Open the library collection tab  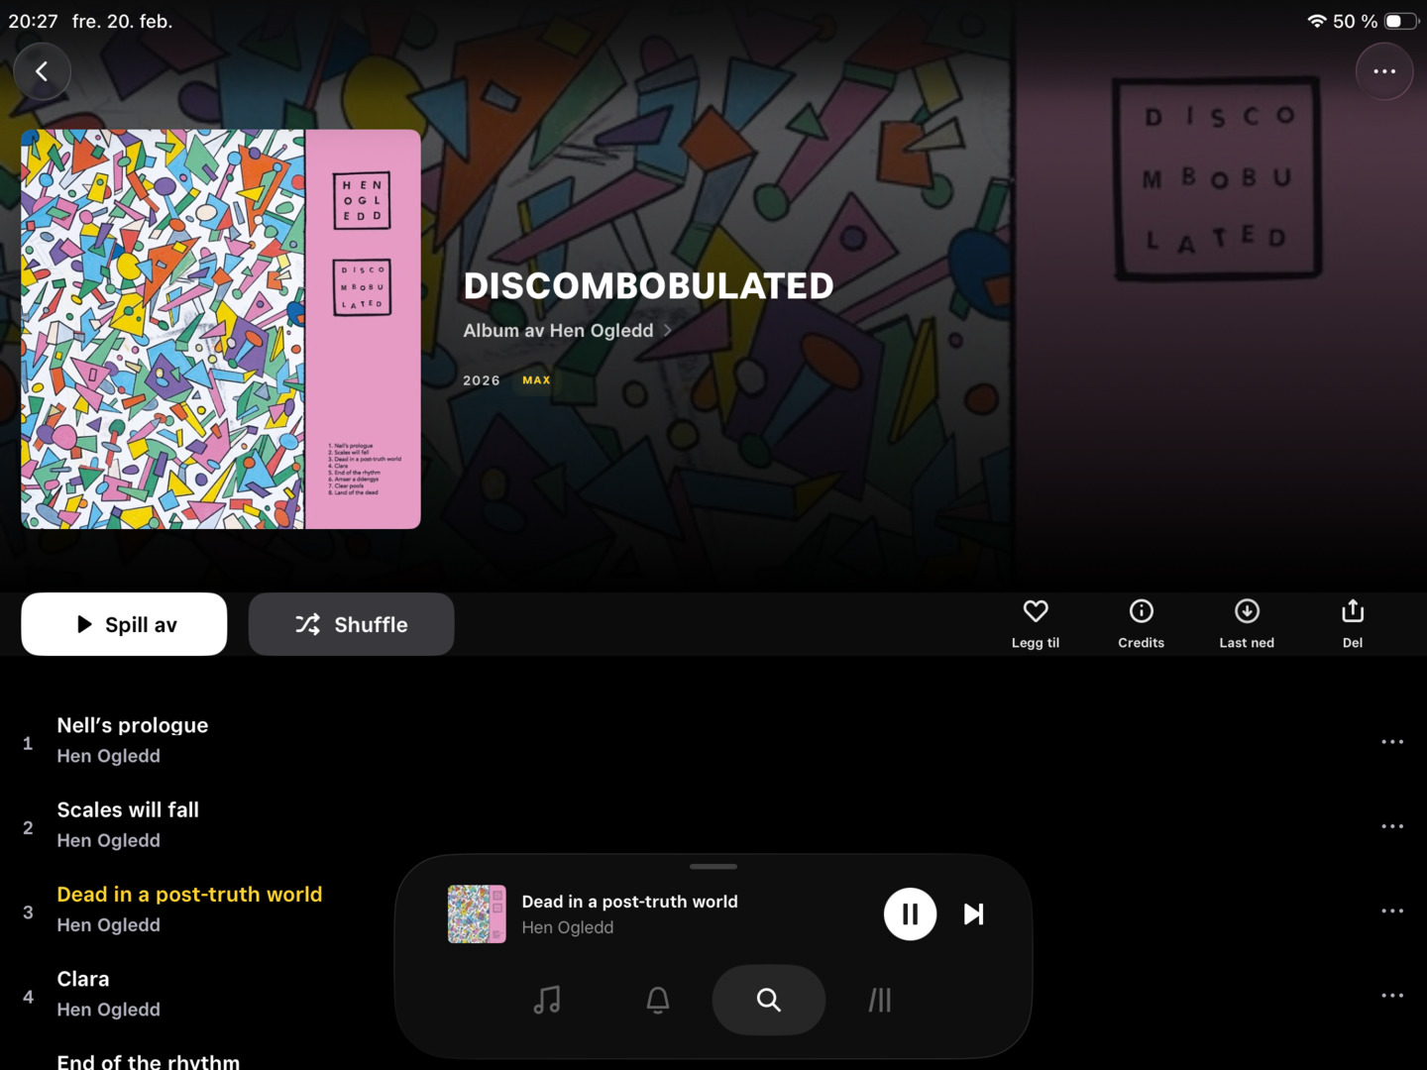[880, 1000]
